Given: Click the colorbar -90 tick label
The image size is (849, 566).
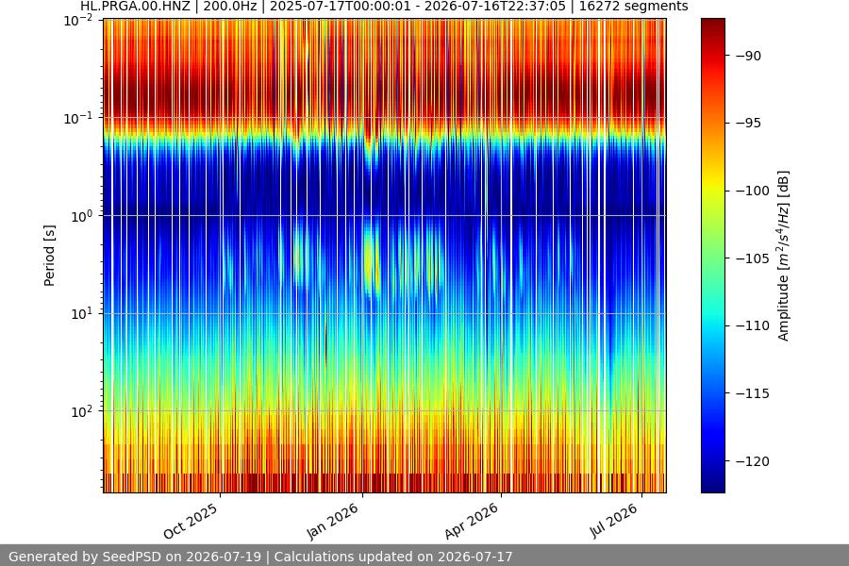Looking at the screenshot, I should coord(748,56).
